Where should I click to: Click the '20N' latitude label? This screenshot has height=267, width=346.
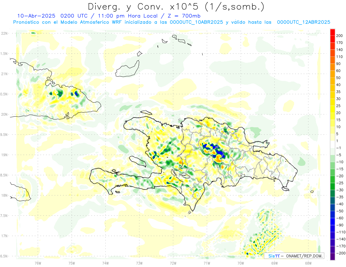click(4, 114)
